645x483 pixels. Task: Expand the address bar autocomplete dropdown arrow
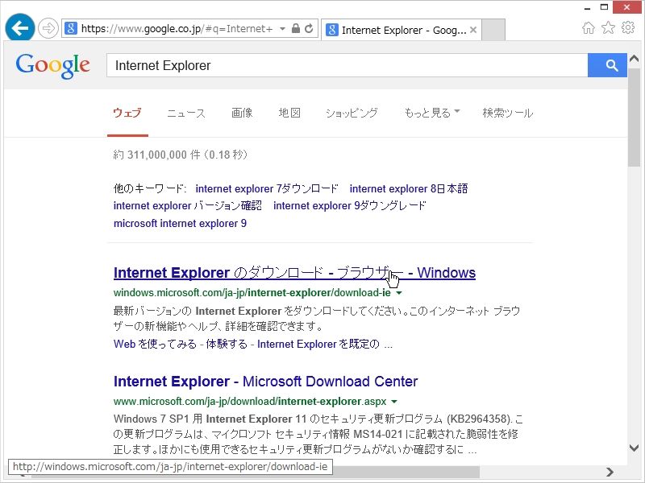pos(282,29)
